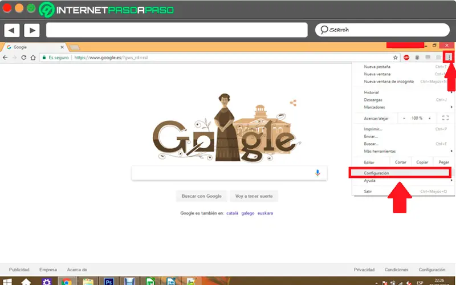Bookmark this page with the star icon
456x285 pixels.
tap(395, 58)
